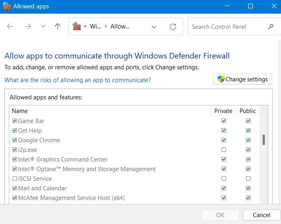Select the 'Wi...' breadcrumb segment

95,26
